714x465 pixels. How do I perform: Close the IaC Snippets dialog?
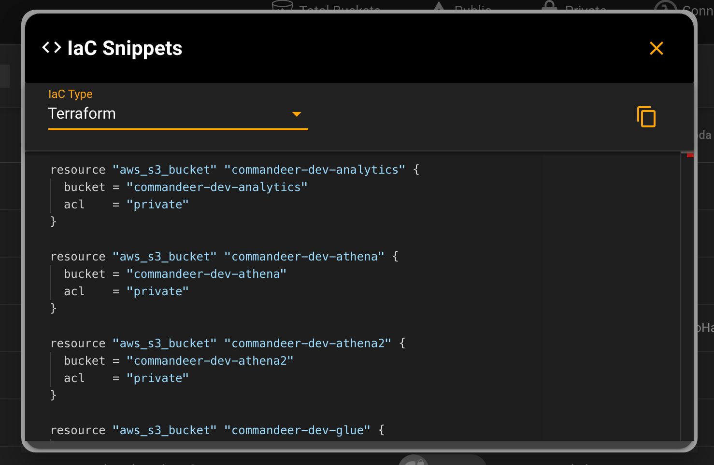click(x=656, y=48)
